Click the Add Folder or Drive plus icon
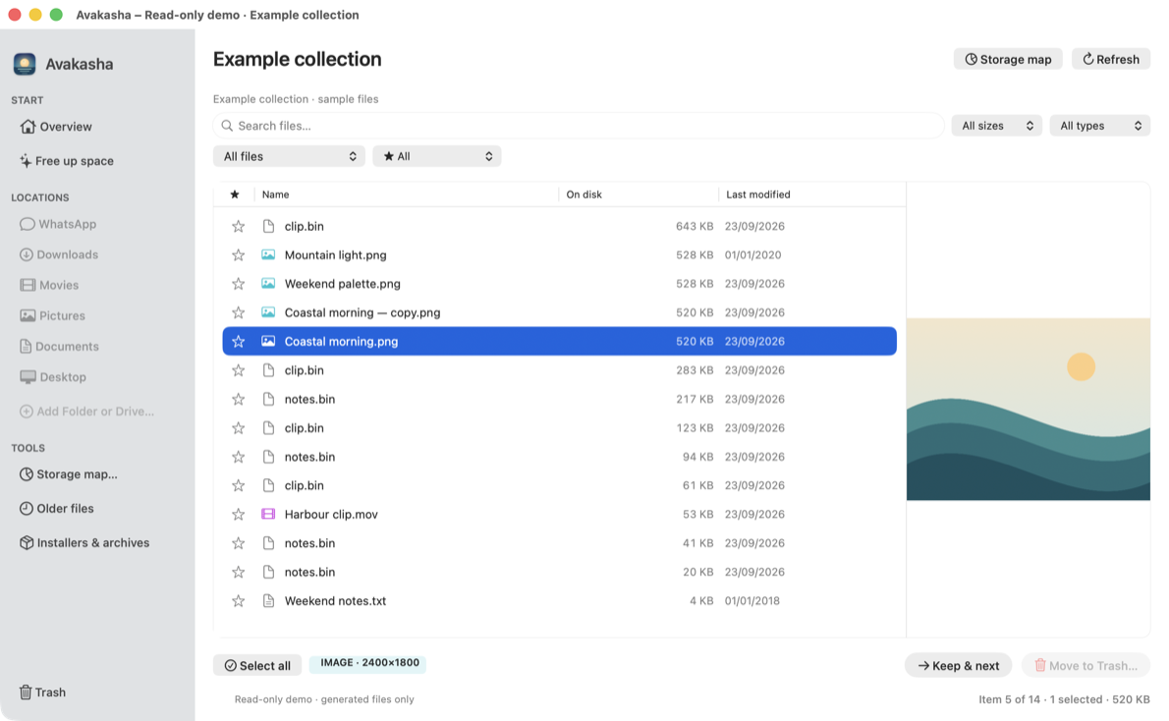The image size is (1169, 721). click(x=27, y=411)
